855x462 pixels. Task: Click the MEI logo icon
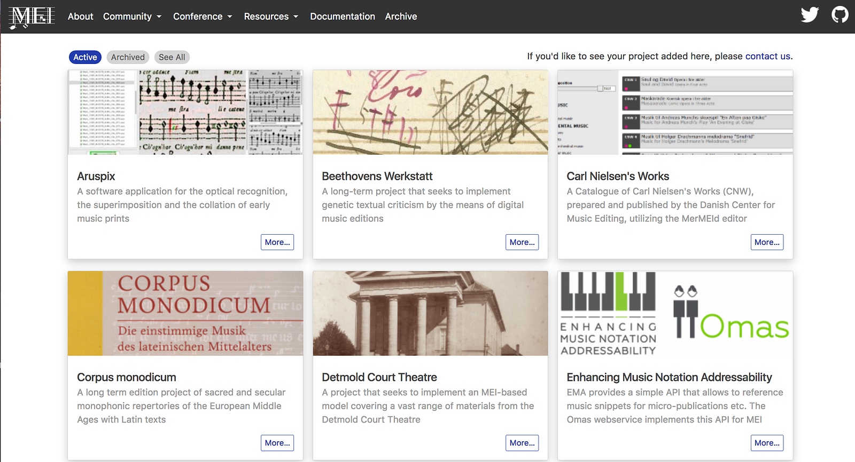point(32,17)
